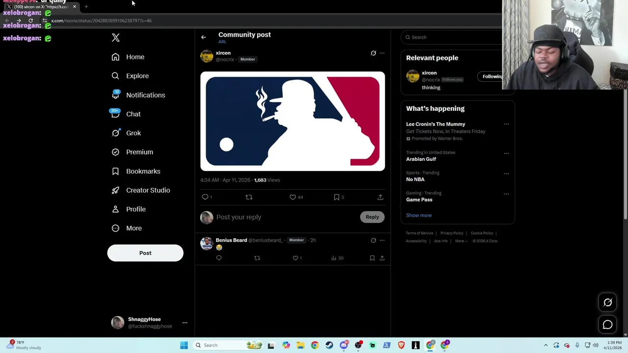
Task: Open options for Game Pass trend
Action: click(506, 194)
